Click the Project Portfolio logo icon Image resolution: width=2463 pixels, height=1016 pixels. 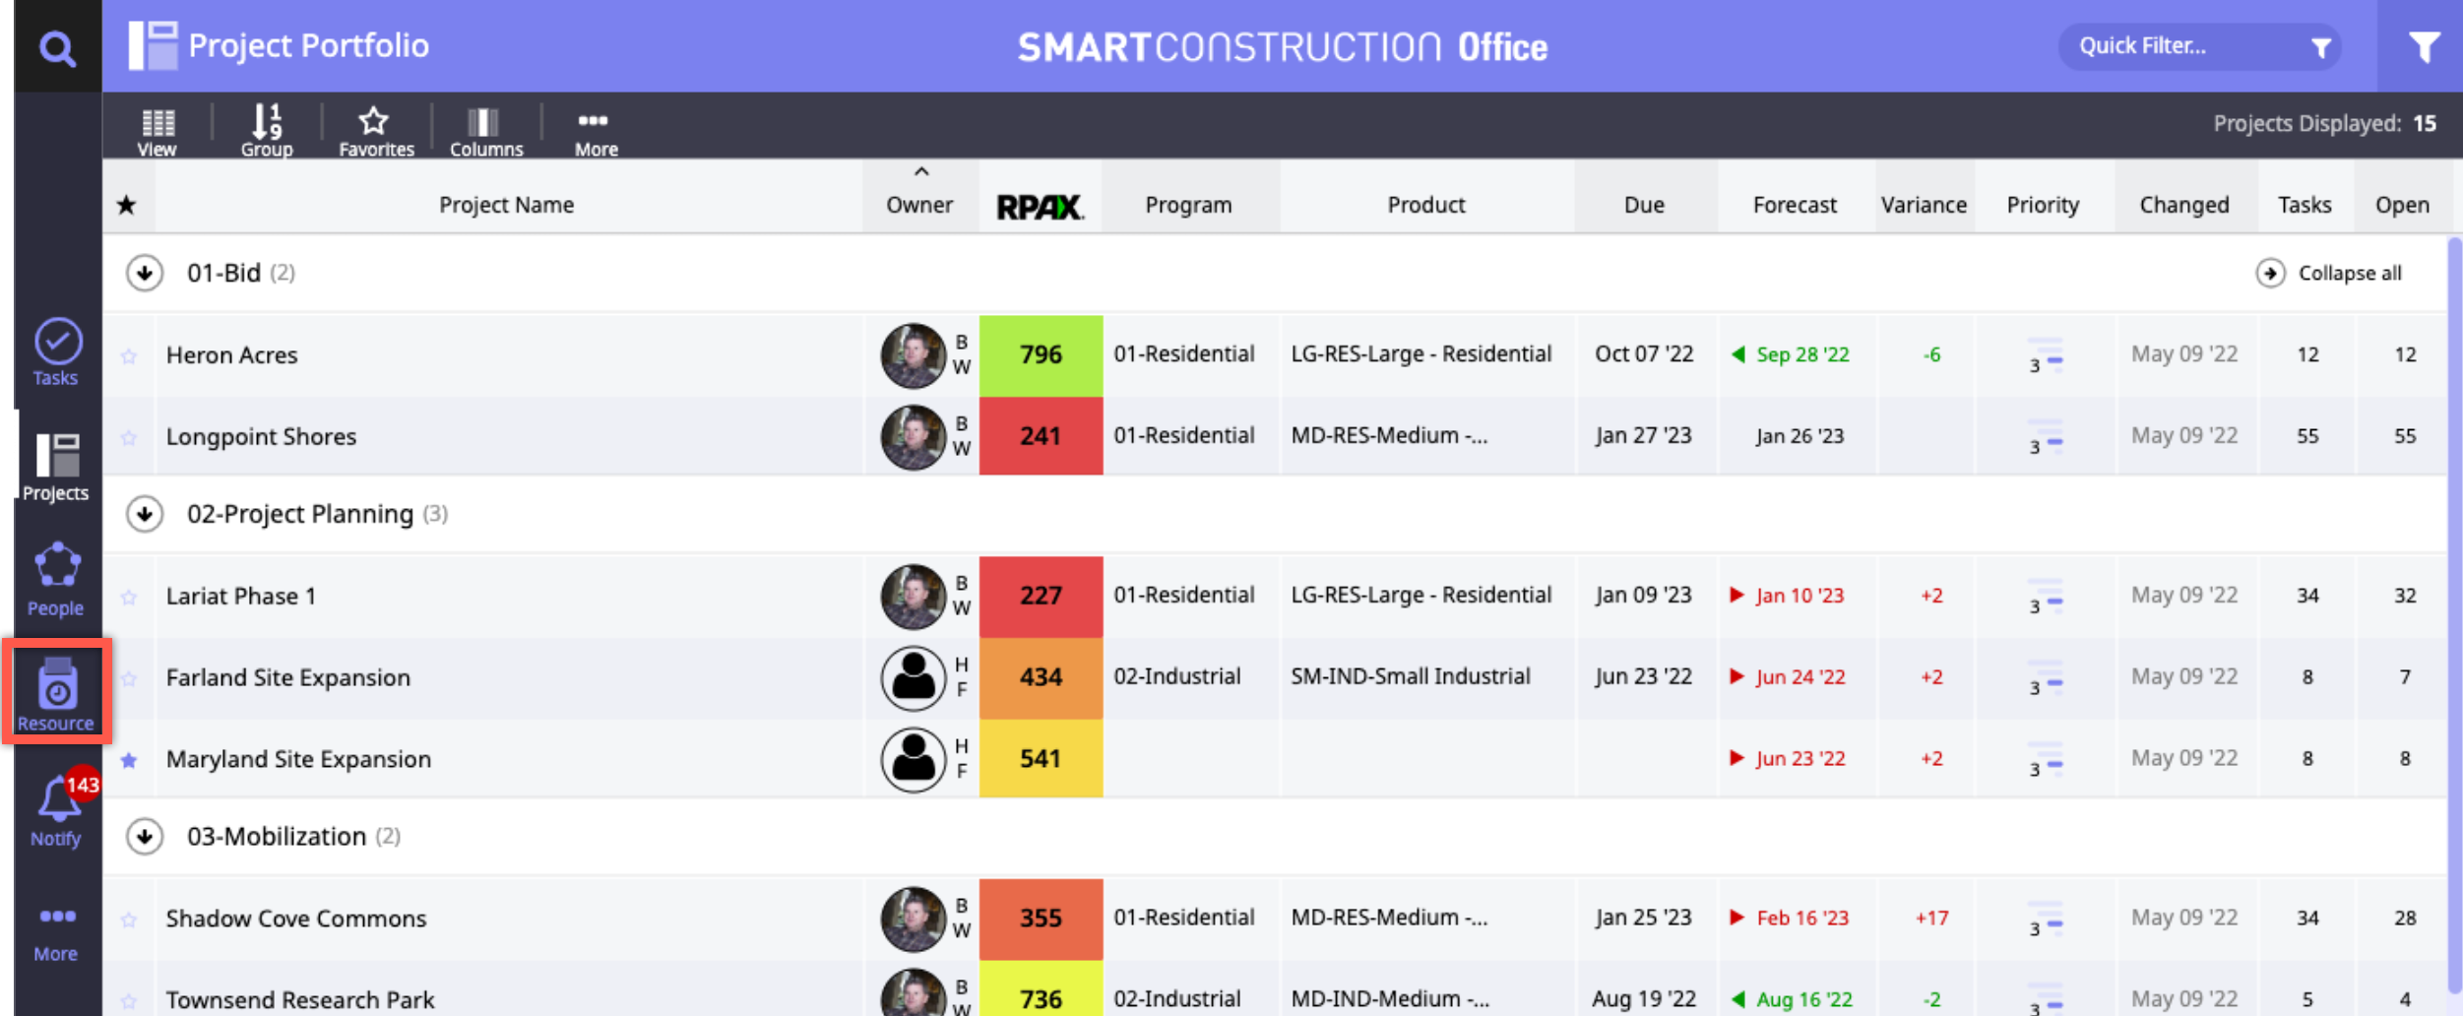point(153,45)
